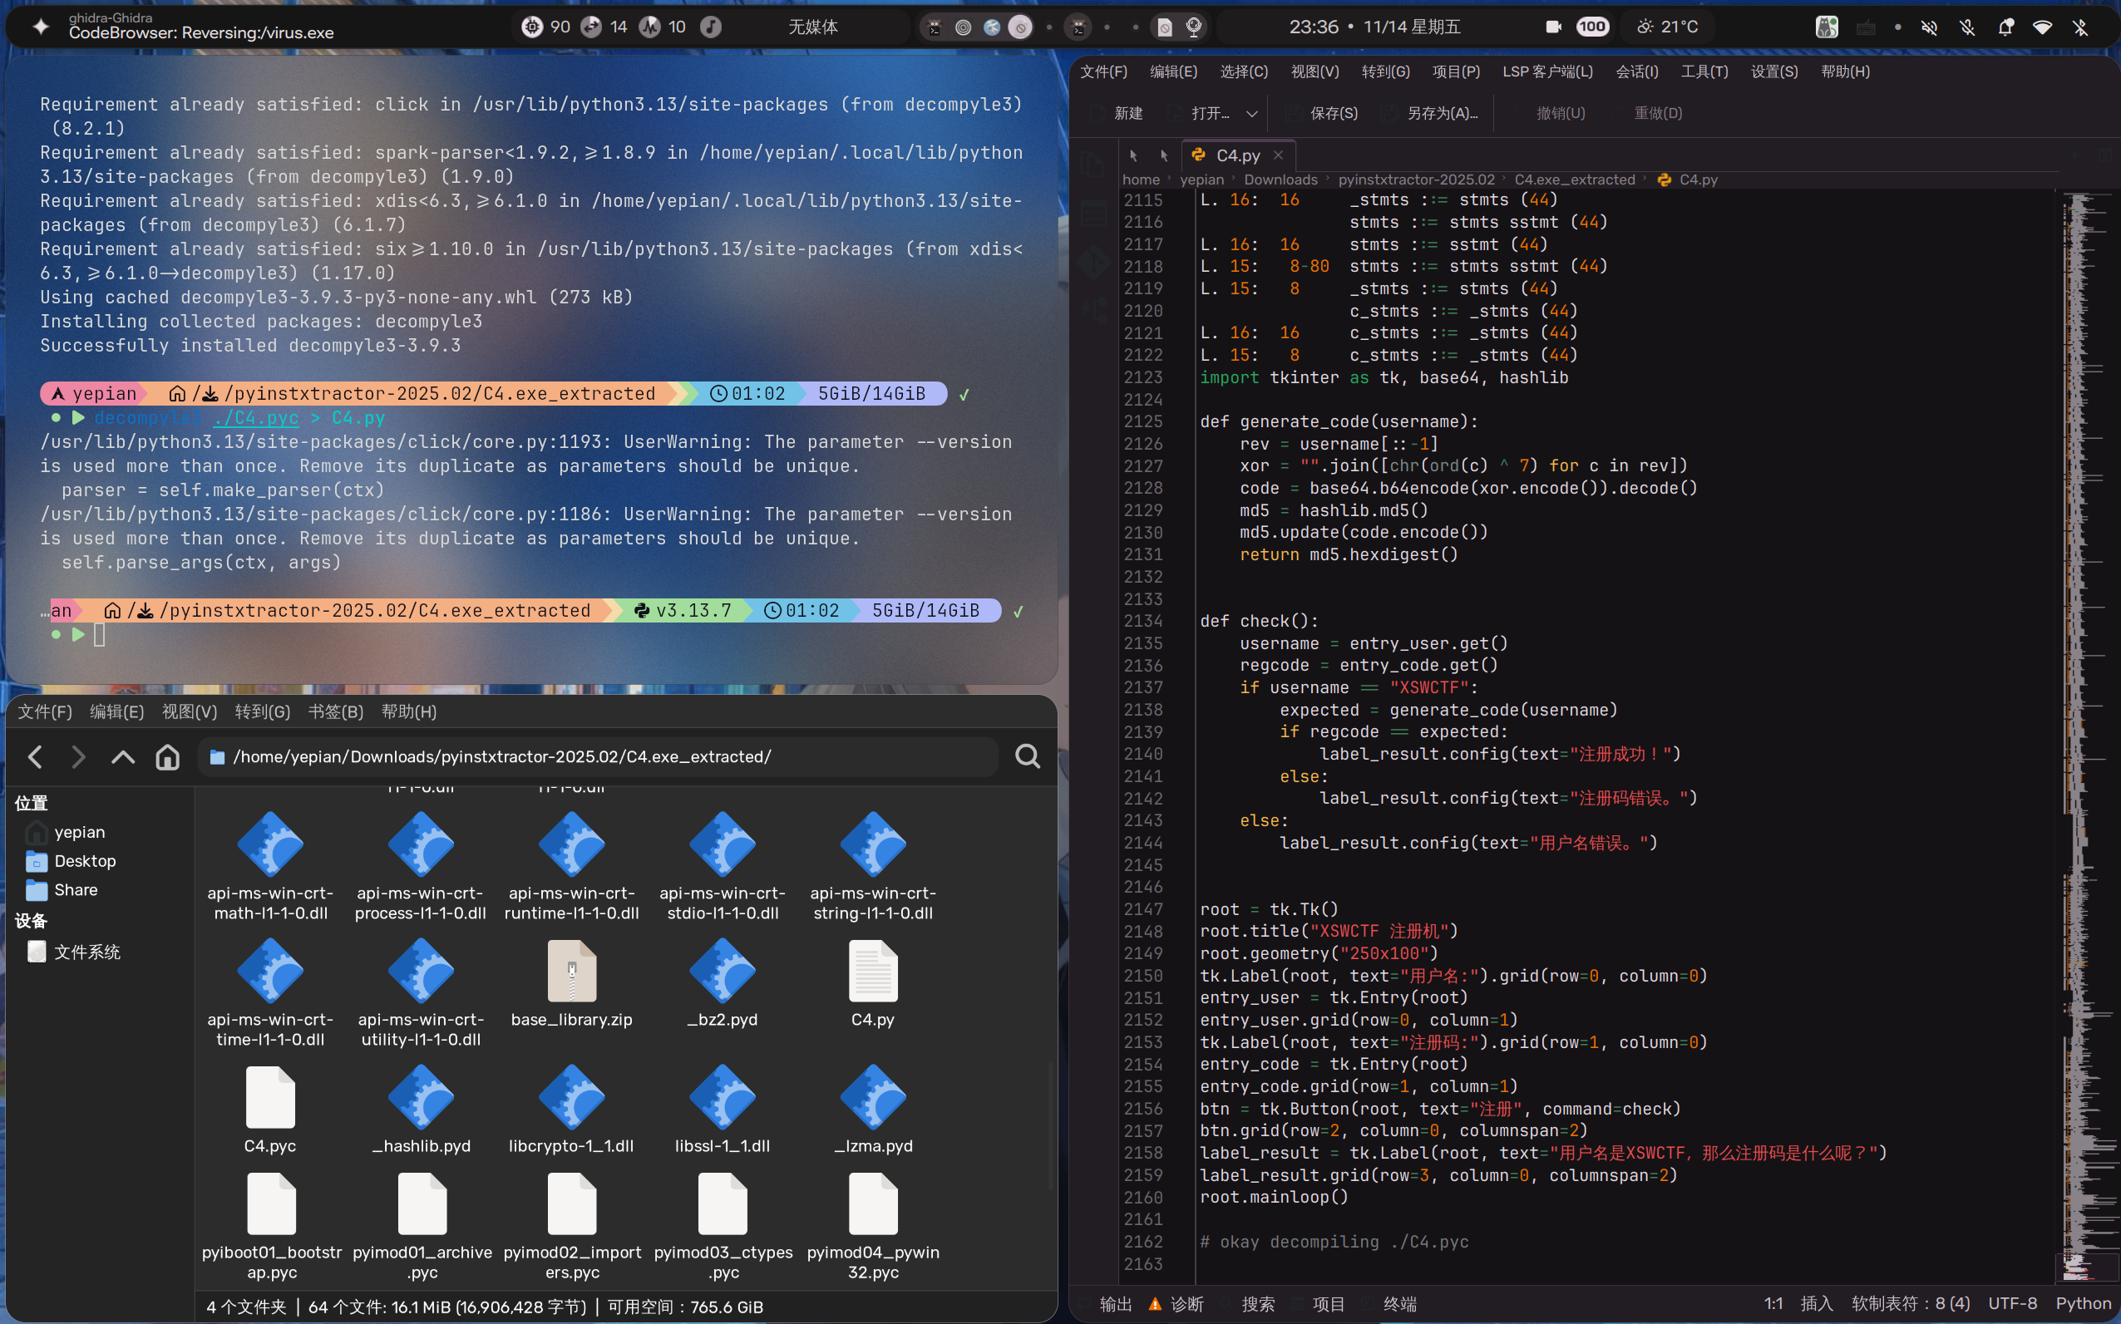Toggle the muted speaker icon in the top bar
Screen dimensions: 2121x1324
(1928, 27)
